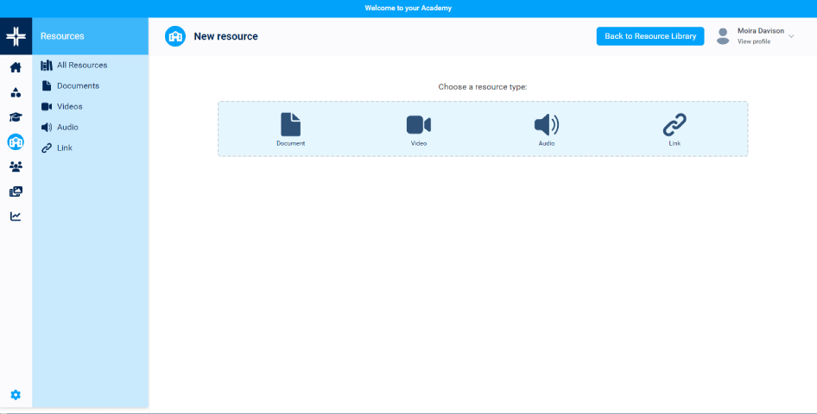Viewport: 817px width, 414px height.
Task: Click the Back to Resource Library button
Action: coord(649,36)
